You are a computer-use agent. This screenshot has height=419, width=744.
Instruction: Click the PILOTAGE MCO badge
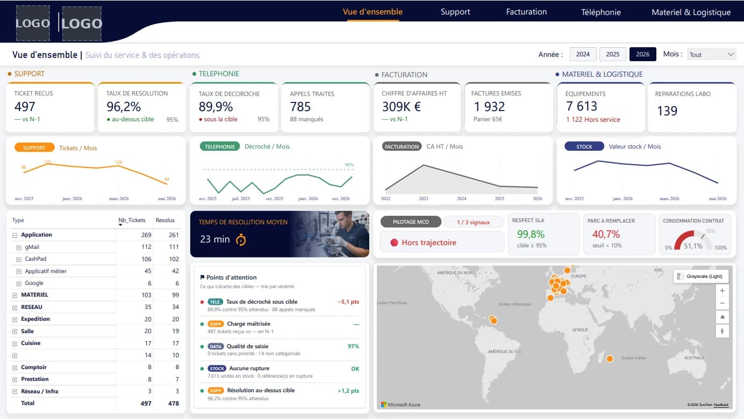[411, 222]
